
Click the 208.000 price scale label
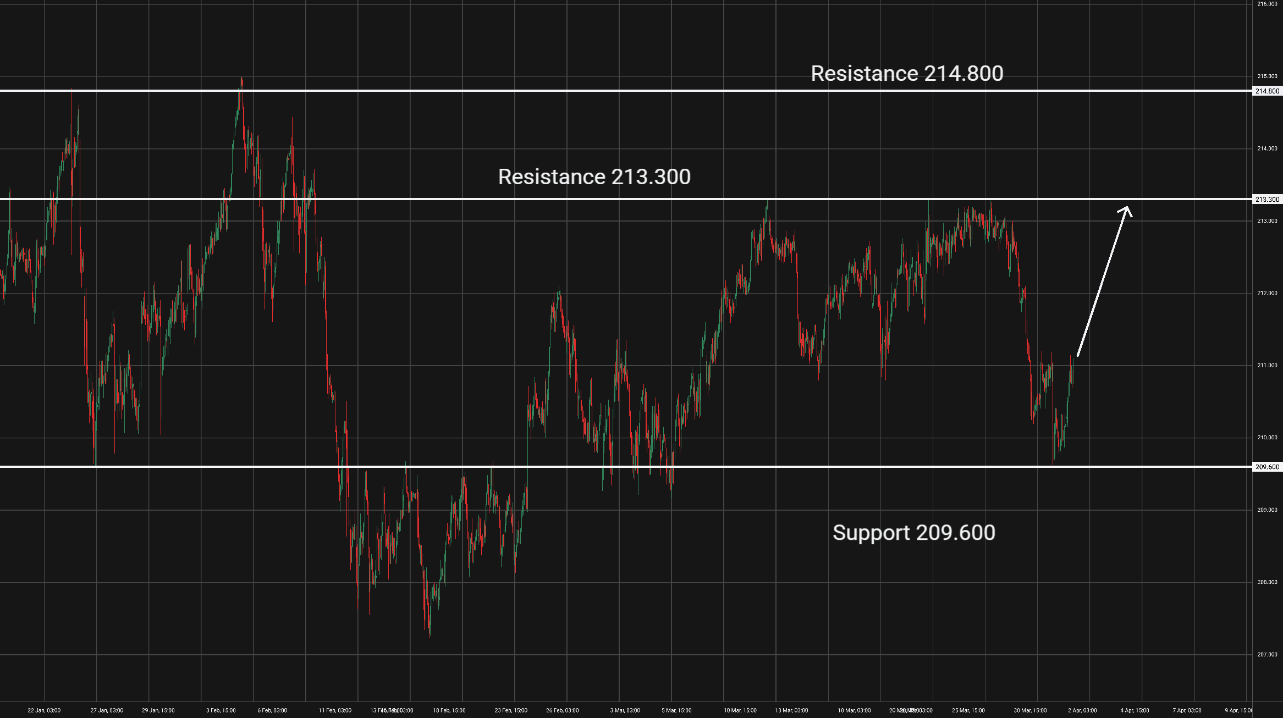click(x=1267, y=582)
